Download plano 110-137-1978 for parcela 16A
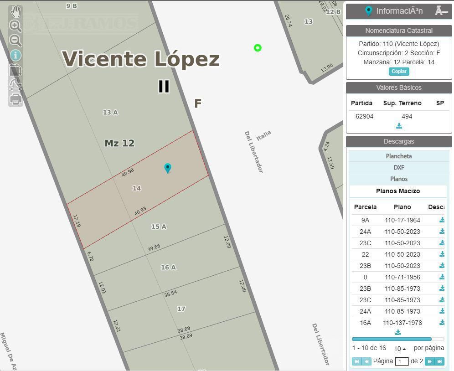454x371 pixels. [442, 322]
